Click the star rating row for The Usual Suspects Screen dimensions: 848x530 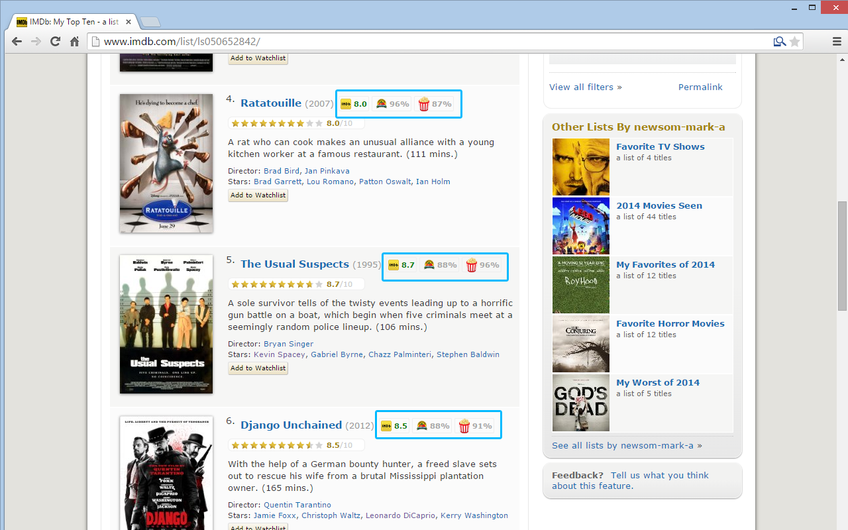pos(295,284)
